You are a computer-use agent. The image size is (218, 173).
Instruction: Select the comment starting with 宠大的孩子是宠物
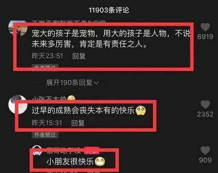pyautogui.click(x=111, y=39)
